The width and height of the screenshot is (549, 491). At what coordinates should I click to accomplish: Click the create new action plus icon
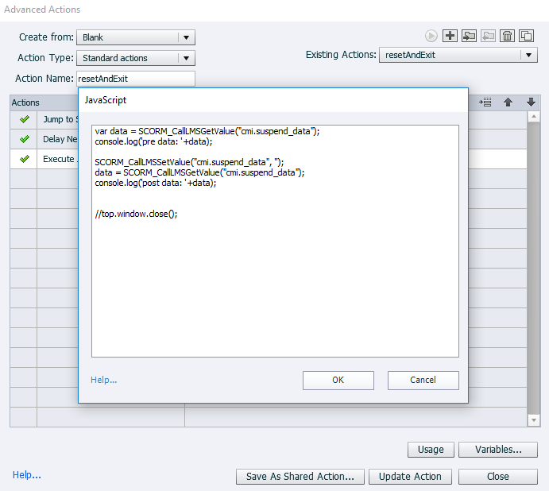click(450, 36)
